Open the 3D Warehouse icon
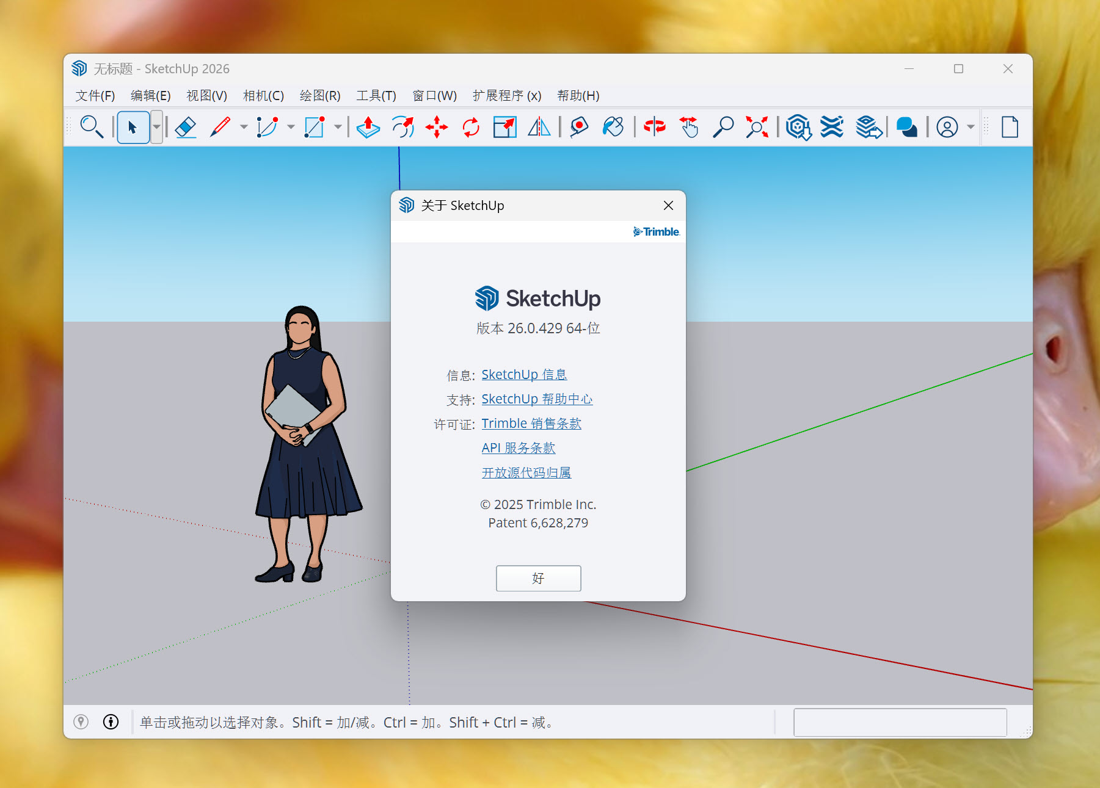The image size is (1100, 788). coord(798,128)
